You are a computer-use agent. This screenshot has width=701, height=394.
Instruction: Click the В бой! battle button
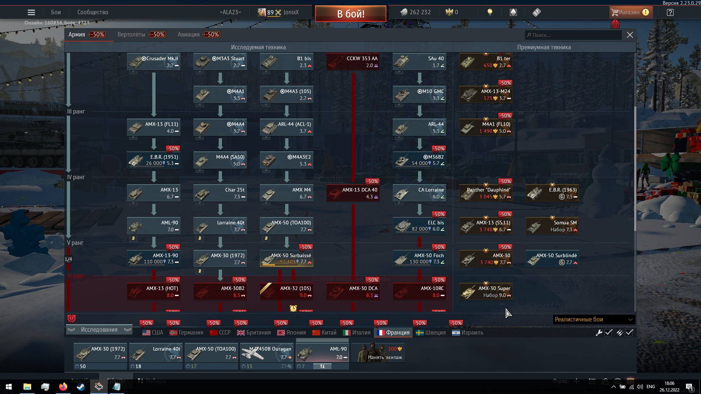tap(350, 13)
